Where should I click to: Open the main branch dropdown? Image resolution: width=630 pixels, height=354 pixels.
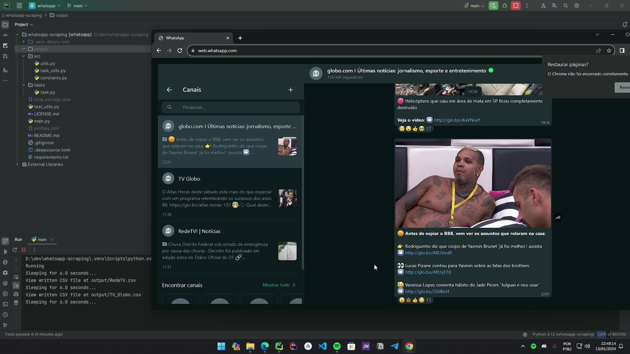77,6
